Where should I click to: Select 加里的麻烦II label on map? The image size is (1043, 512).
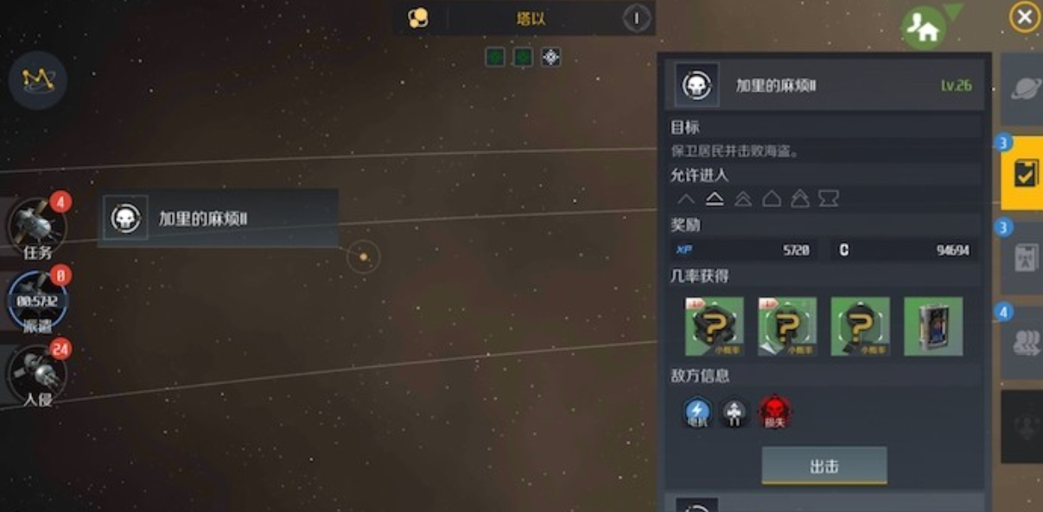pyautogui.click(x=218, y=218)
